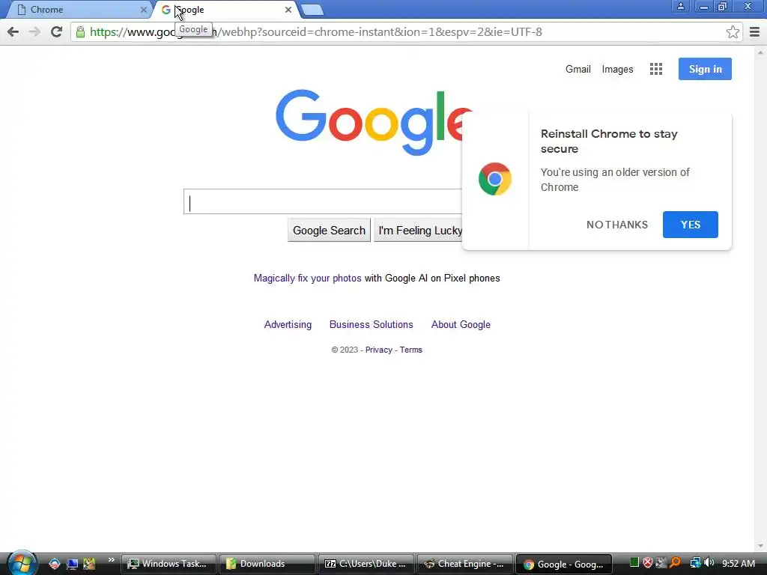Open the Google apps grid
The image size is (767, 575).
(656, 69)
